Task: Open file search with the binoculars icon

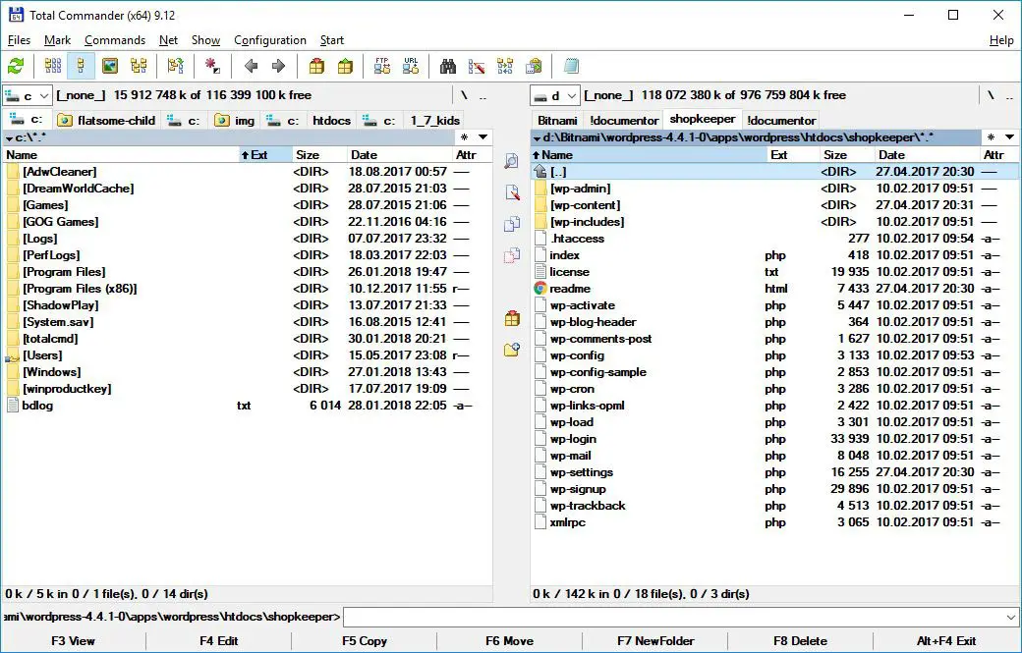Action: [448, 66]
